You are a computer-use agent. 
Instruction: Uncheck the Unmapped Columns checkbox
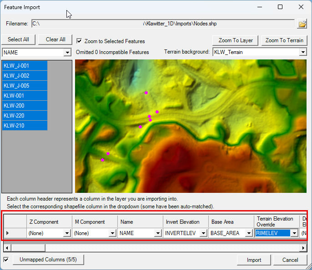pos(6,260)
